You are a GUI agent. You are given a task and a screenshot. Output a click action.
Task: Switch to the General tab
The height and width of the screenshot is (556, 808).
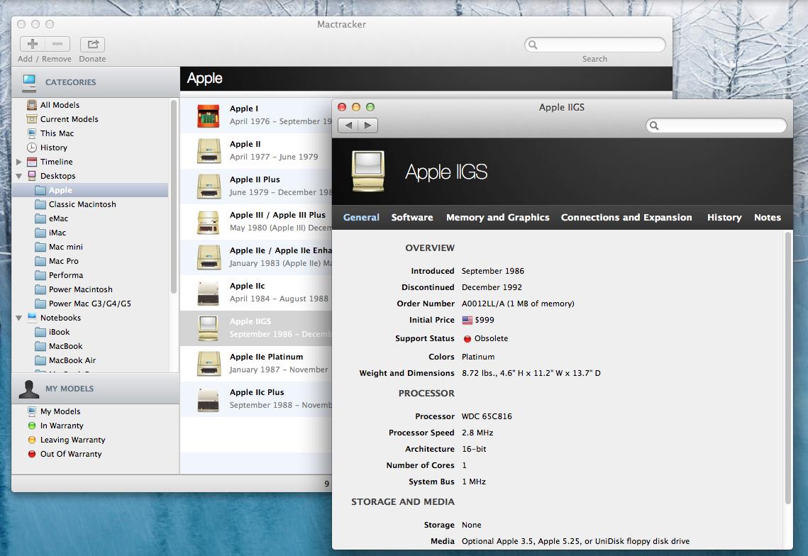(361, 218)
